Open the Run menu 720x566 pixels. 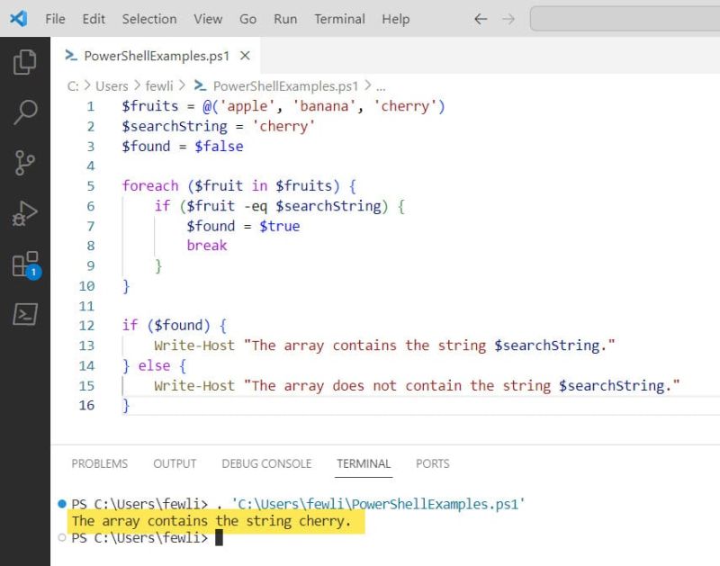coord(285,18)
